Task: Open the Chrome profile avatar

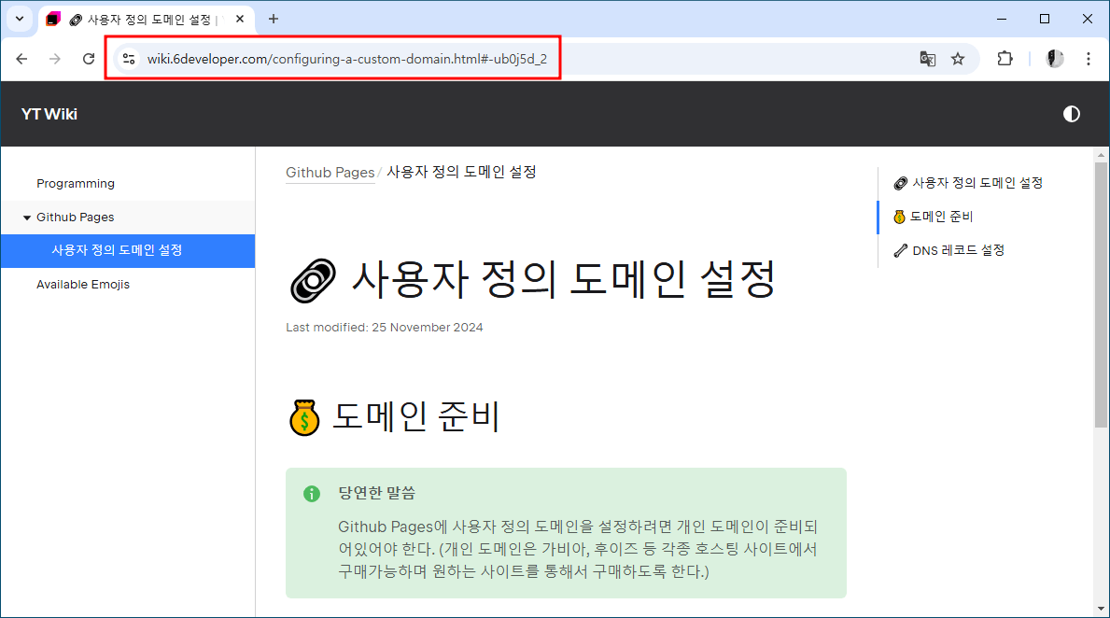Action: (x=1055, y=59)
